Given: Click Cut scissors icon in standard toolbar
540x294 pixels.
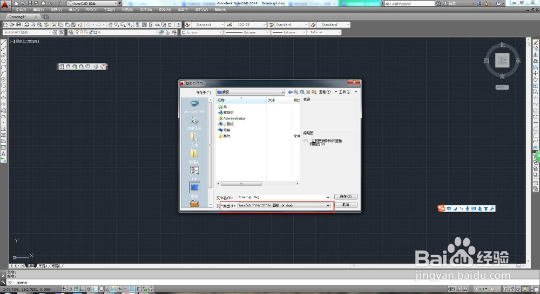Looking at the screenshot, I should [x=54, y=25].
